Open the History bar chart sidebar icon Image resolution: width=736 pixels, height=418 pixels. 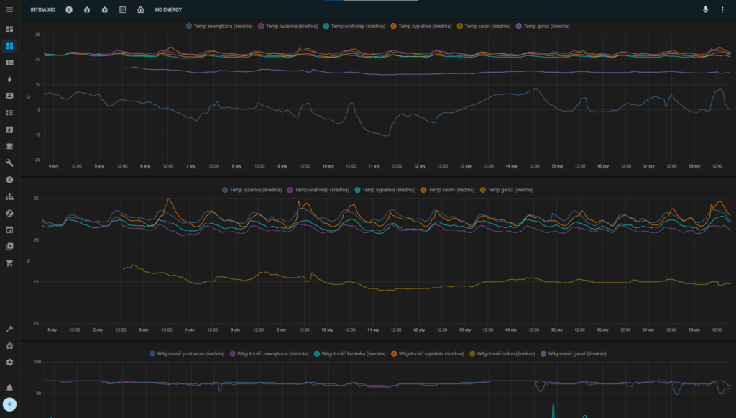tap(9, 130)
